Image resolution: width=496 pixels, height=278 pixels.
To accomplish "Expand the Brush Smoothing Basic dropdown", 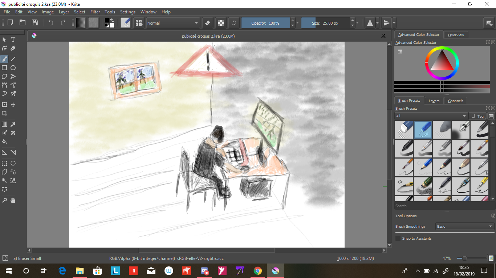I will 465,226.
